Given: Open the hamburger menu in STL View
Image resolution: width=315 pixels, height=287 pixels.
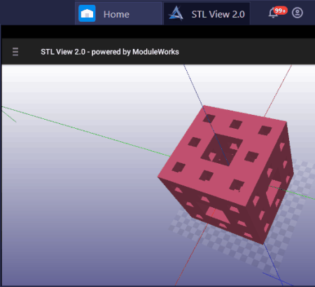Looking at the screenshot, I should (x=15, y=52).
